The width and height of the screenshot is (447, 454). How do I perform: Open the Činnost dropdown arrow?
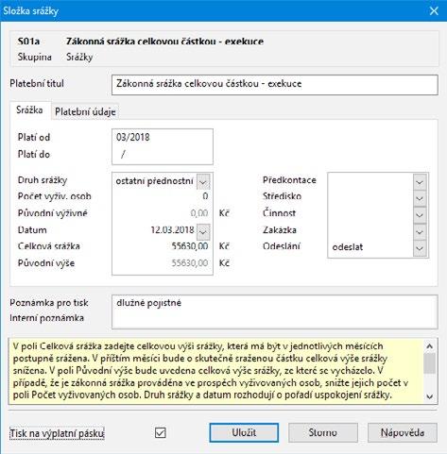[420, 215]
